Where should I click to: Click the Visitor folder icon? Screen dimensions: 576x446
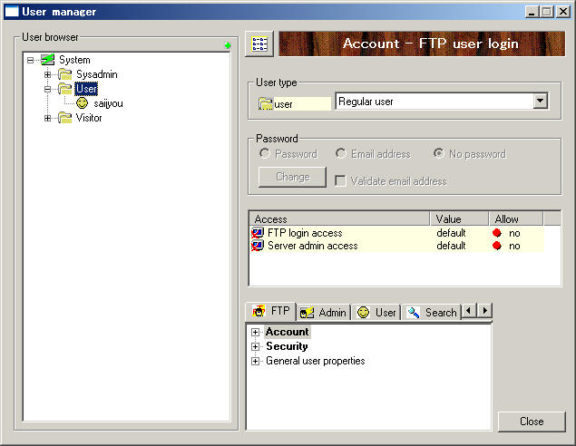point(65,118)
